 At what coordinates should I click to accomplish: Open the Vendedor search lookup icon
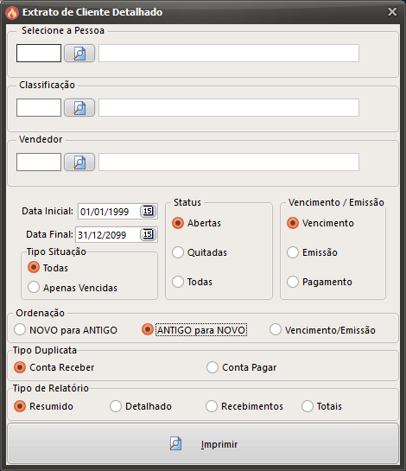[x=79, y=162]
